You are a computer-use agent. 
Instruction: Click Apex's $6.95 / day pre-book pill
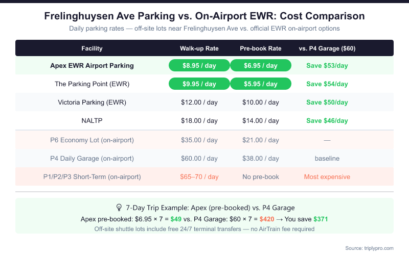[261, 65]
